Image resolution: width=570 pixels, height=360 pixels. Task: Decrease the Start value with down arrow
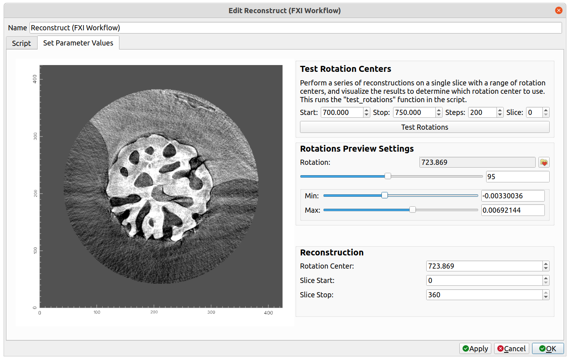tap(367, 115)
